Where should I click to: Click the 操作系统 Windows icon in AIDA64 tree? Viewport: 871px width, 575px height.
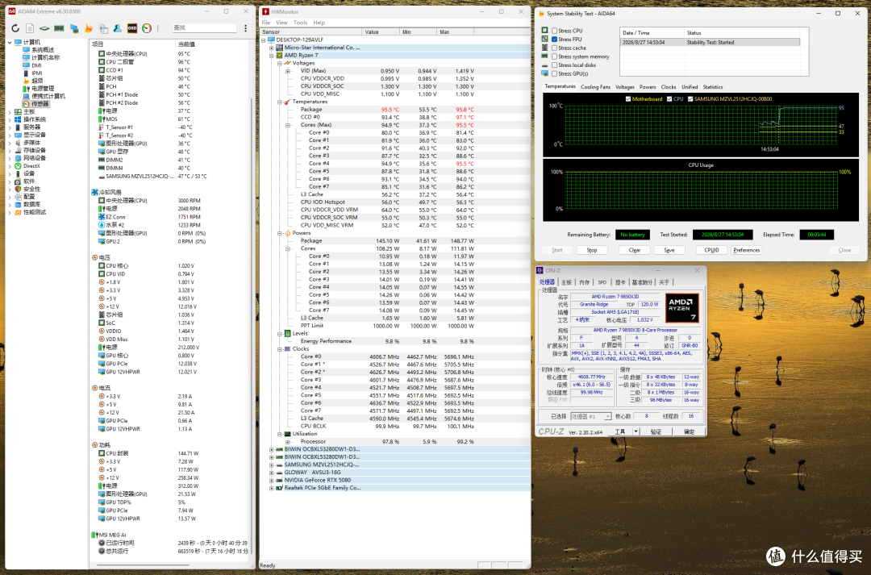[18, 119]
